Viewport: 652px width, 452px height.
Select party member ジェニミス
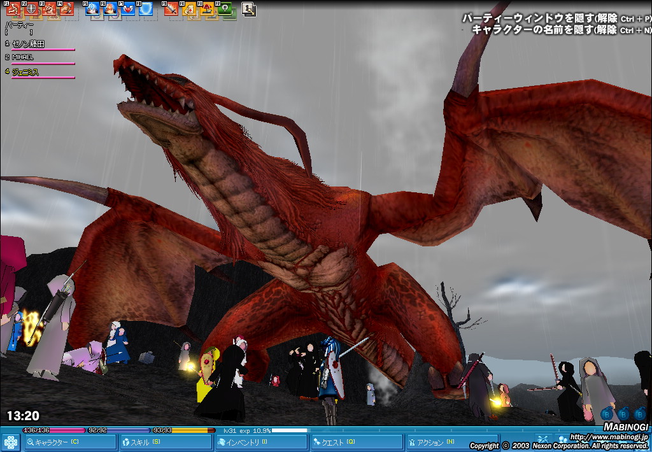pos(25,72)
